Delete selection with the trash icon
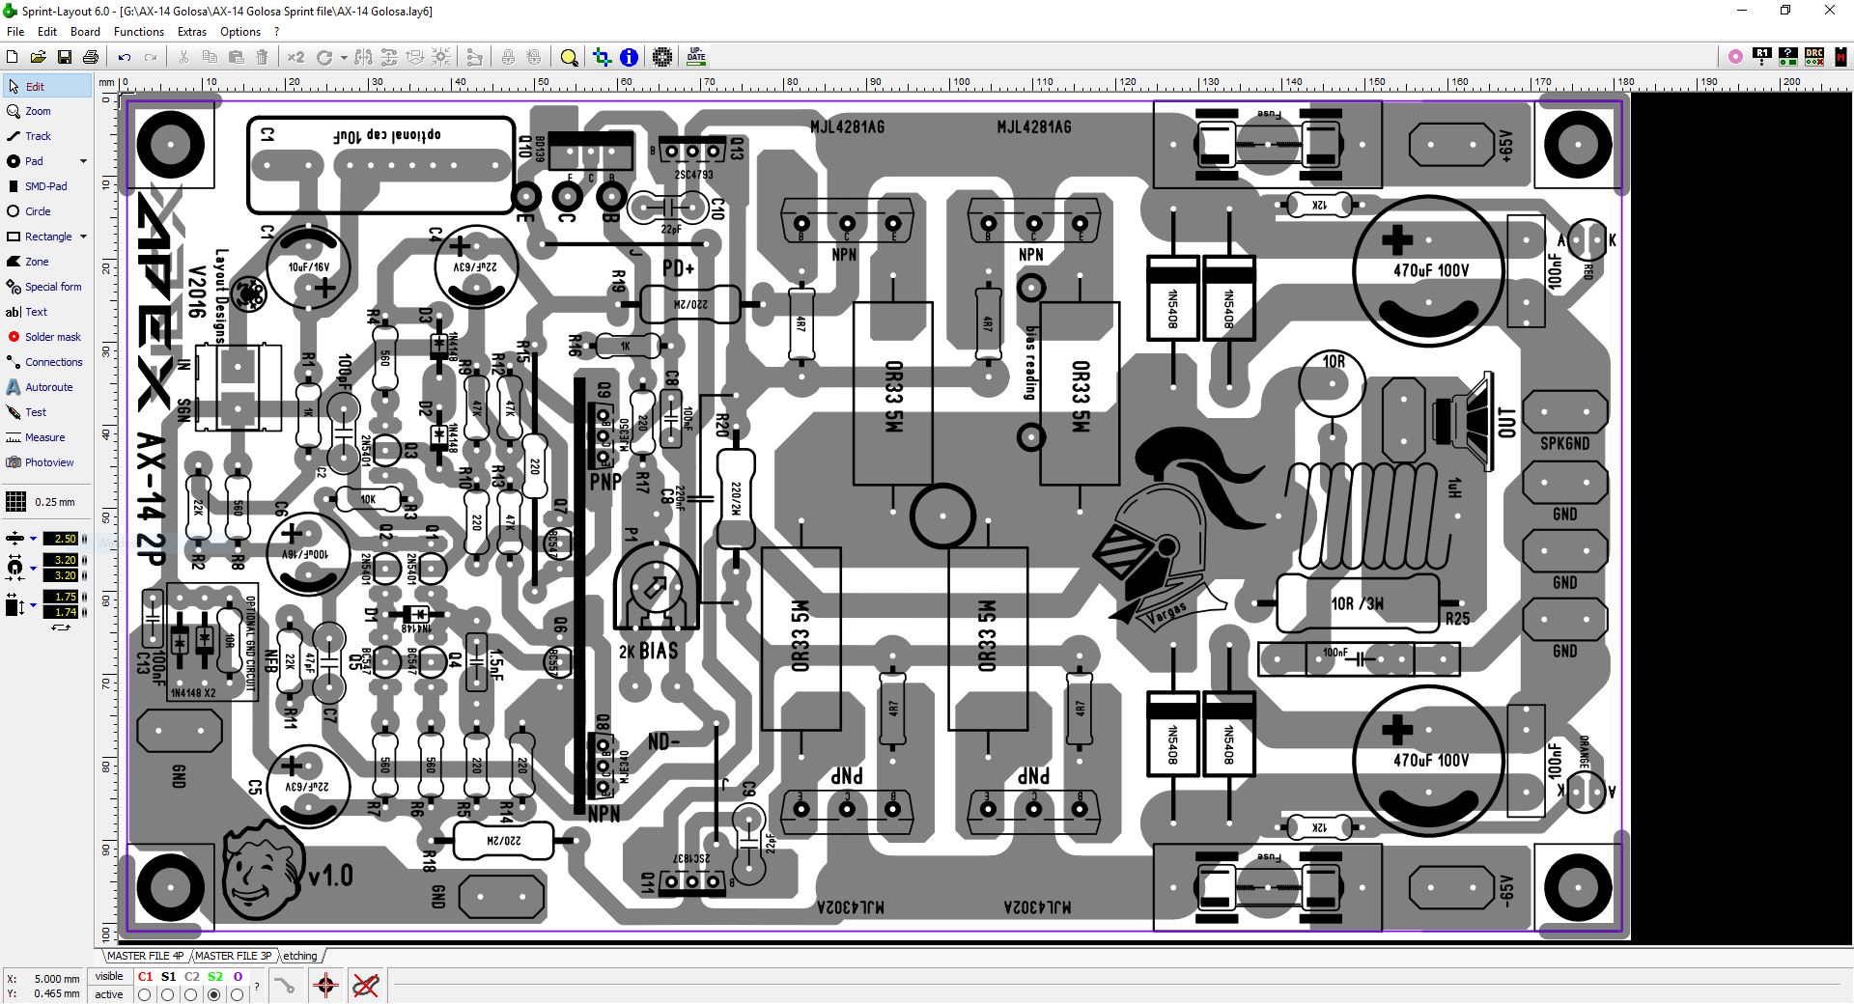 pos(262,58)
